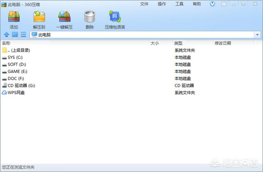Click the WPS网盘 cloud icon
This screenshot has height=172, width=263.
tap(5, 93)
